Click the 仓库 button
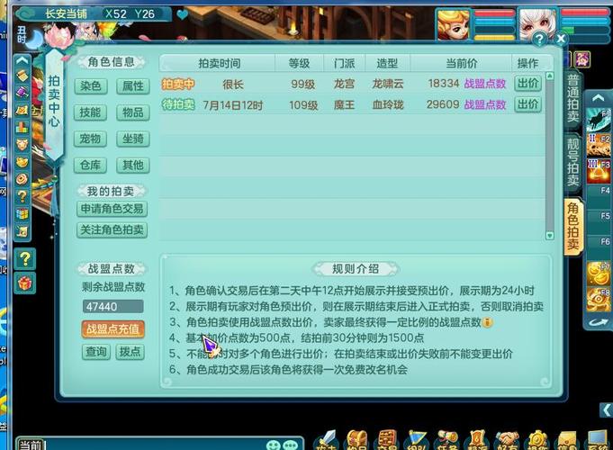Screen dimensions: 613x450 [x=90, y=165]
